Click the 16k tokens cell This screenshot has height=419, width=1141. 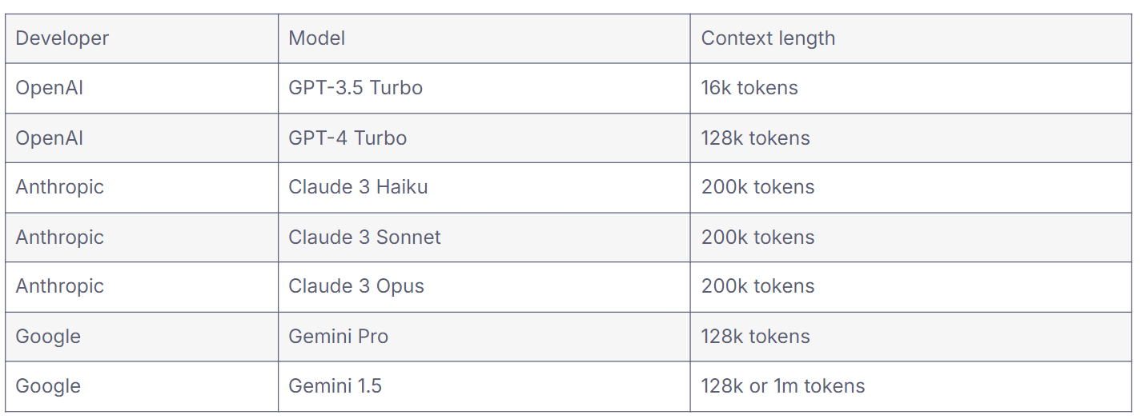(x=910, y=88)
